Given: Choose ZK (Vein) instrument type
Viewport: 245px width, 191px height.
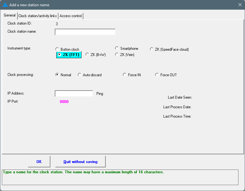Looking at the screenshot, I should [x=125, y=55].
